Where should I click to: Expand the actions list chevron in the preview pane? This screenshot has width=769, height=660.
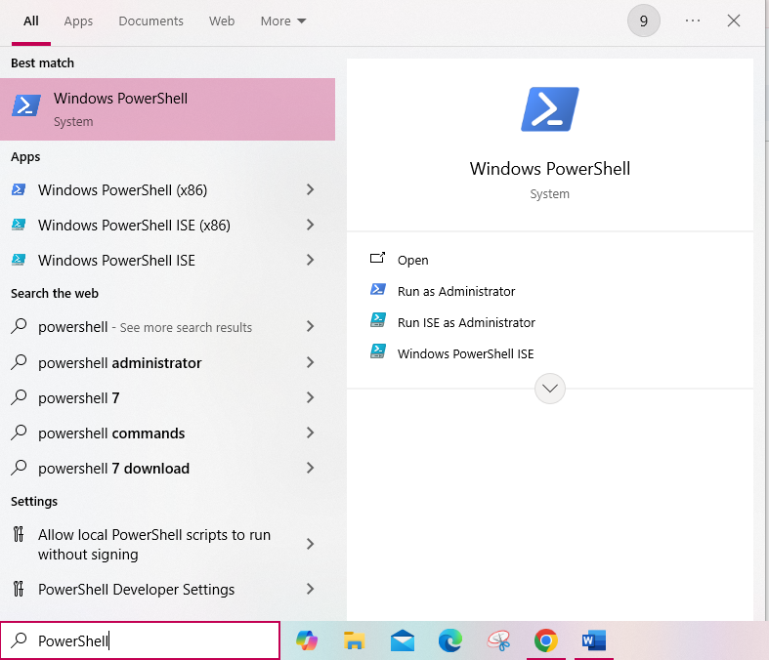pos(550,389)
